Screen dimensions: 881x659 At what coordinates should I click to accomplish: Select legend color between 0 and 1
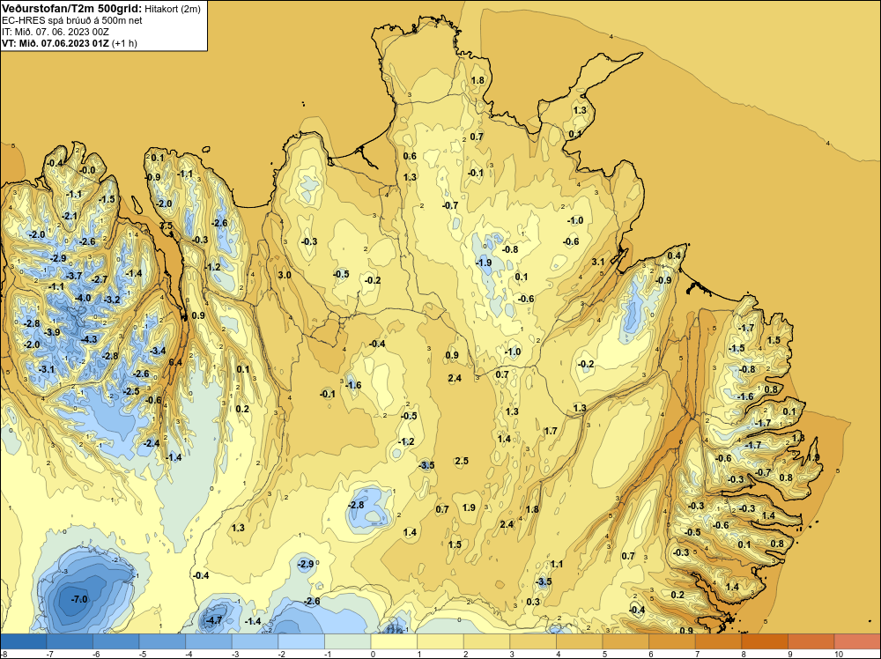pos(394,641)
